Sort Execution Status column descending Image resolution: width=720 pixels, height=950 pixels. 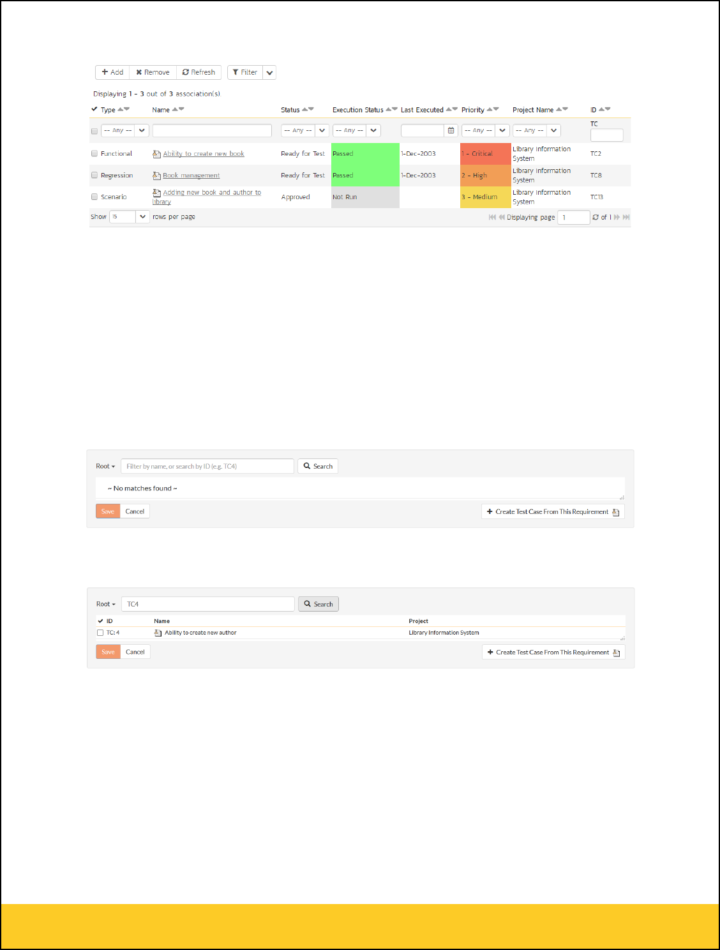pyautogui.click(x=395, y=109)
